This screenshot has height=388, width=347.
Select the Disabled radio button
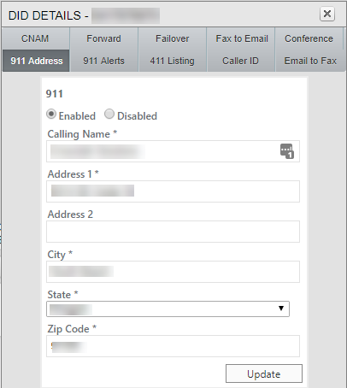tap(109, 114)
